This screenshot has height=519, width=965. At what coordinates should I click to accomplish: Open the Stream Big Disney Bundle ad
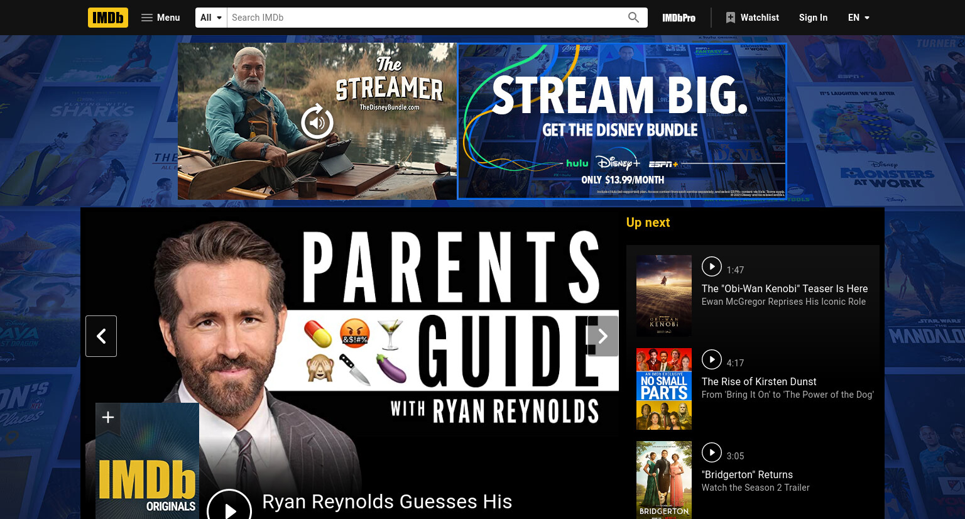[x=622, y=121]
